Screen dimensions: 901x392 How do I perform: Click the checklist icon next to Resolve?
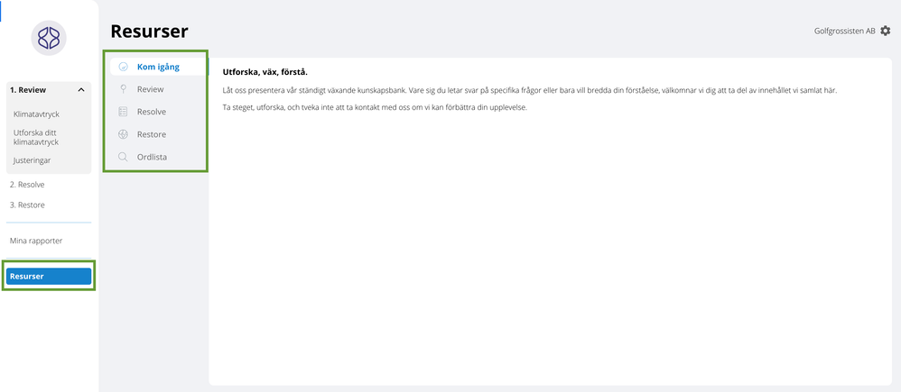point(123,112)
